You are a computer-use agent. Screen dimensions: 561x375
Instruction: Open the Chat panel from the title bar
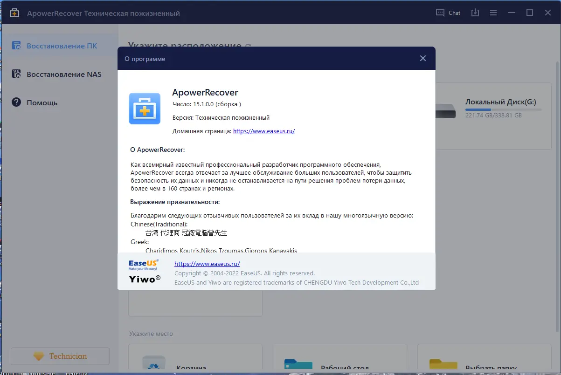tap(447, 13)
